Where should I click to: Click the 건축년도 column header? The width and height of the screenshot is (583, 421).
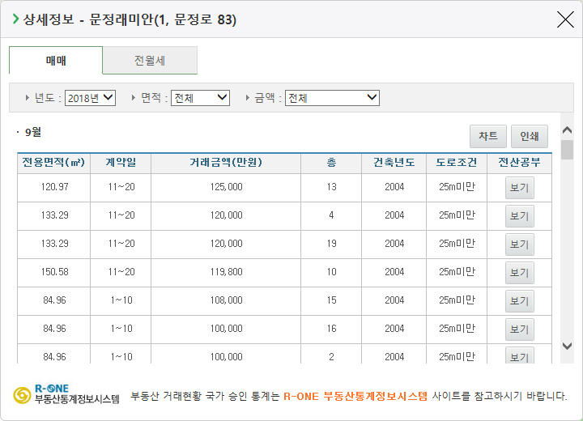coord(394,163)
